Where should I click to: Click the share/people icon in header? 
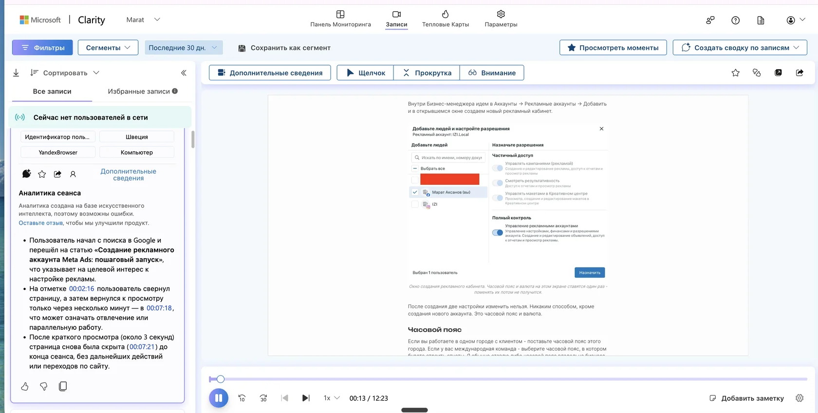(x=710, y=20)
